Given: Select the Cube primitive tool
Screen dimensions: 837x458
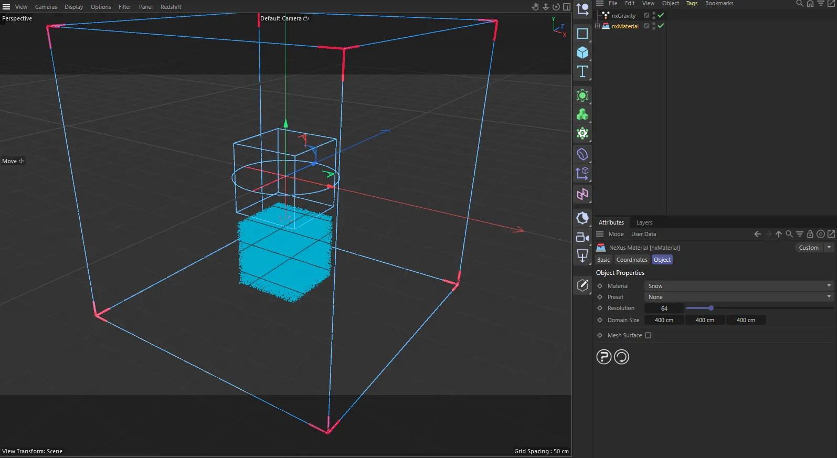Looking at the screenshot, I should pyautogui.click(x=582, y=52).
